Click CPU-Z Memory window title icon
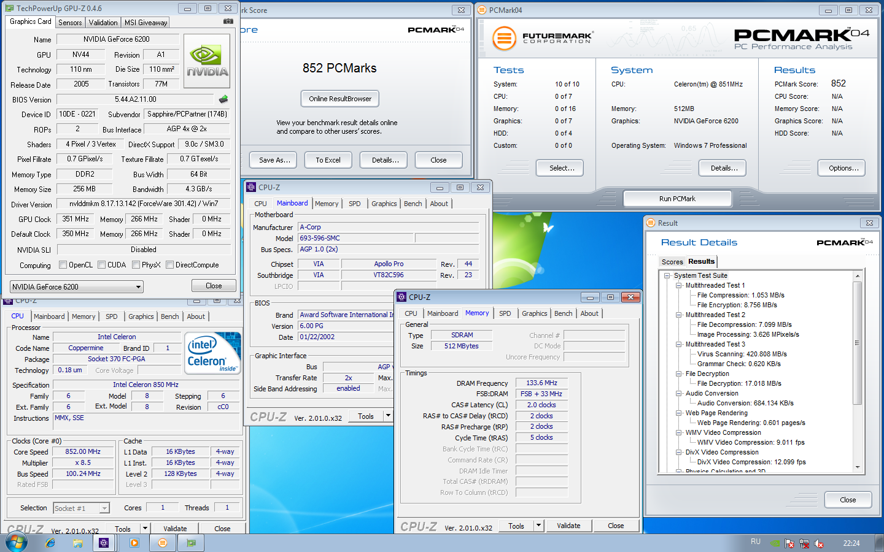 pyautogui.click(x=401, y=297)
